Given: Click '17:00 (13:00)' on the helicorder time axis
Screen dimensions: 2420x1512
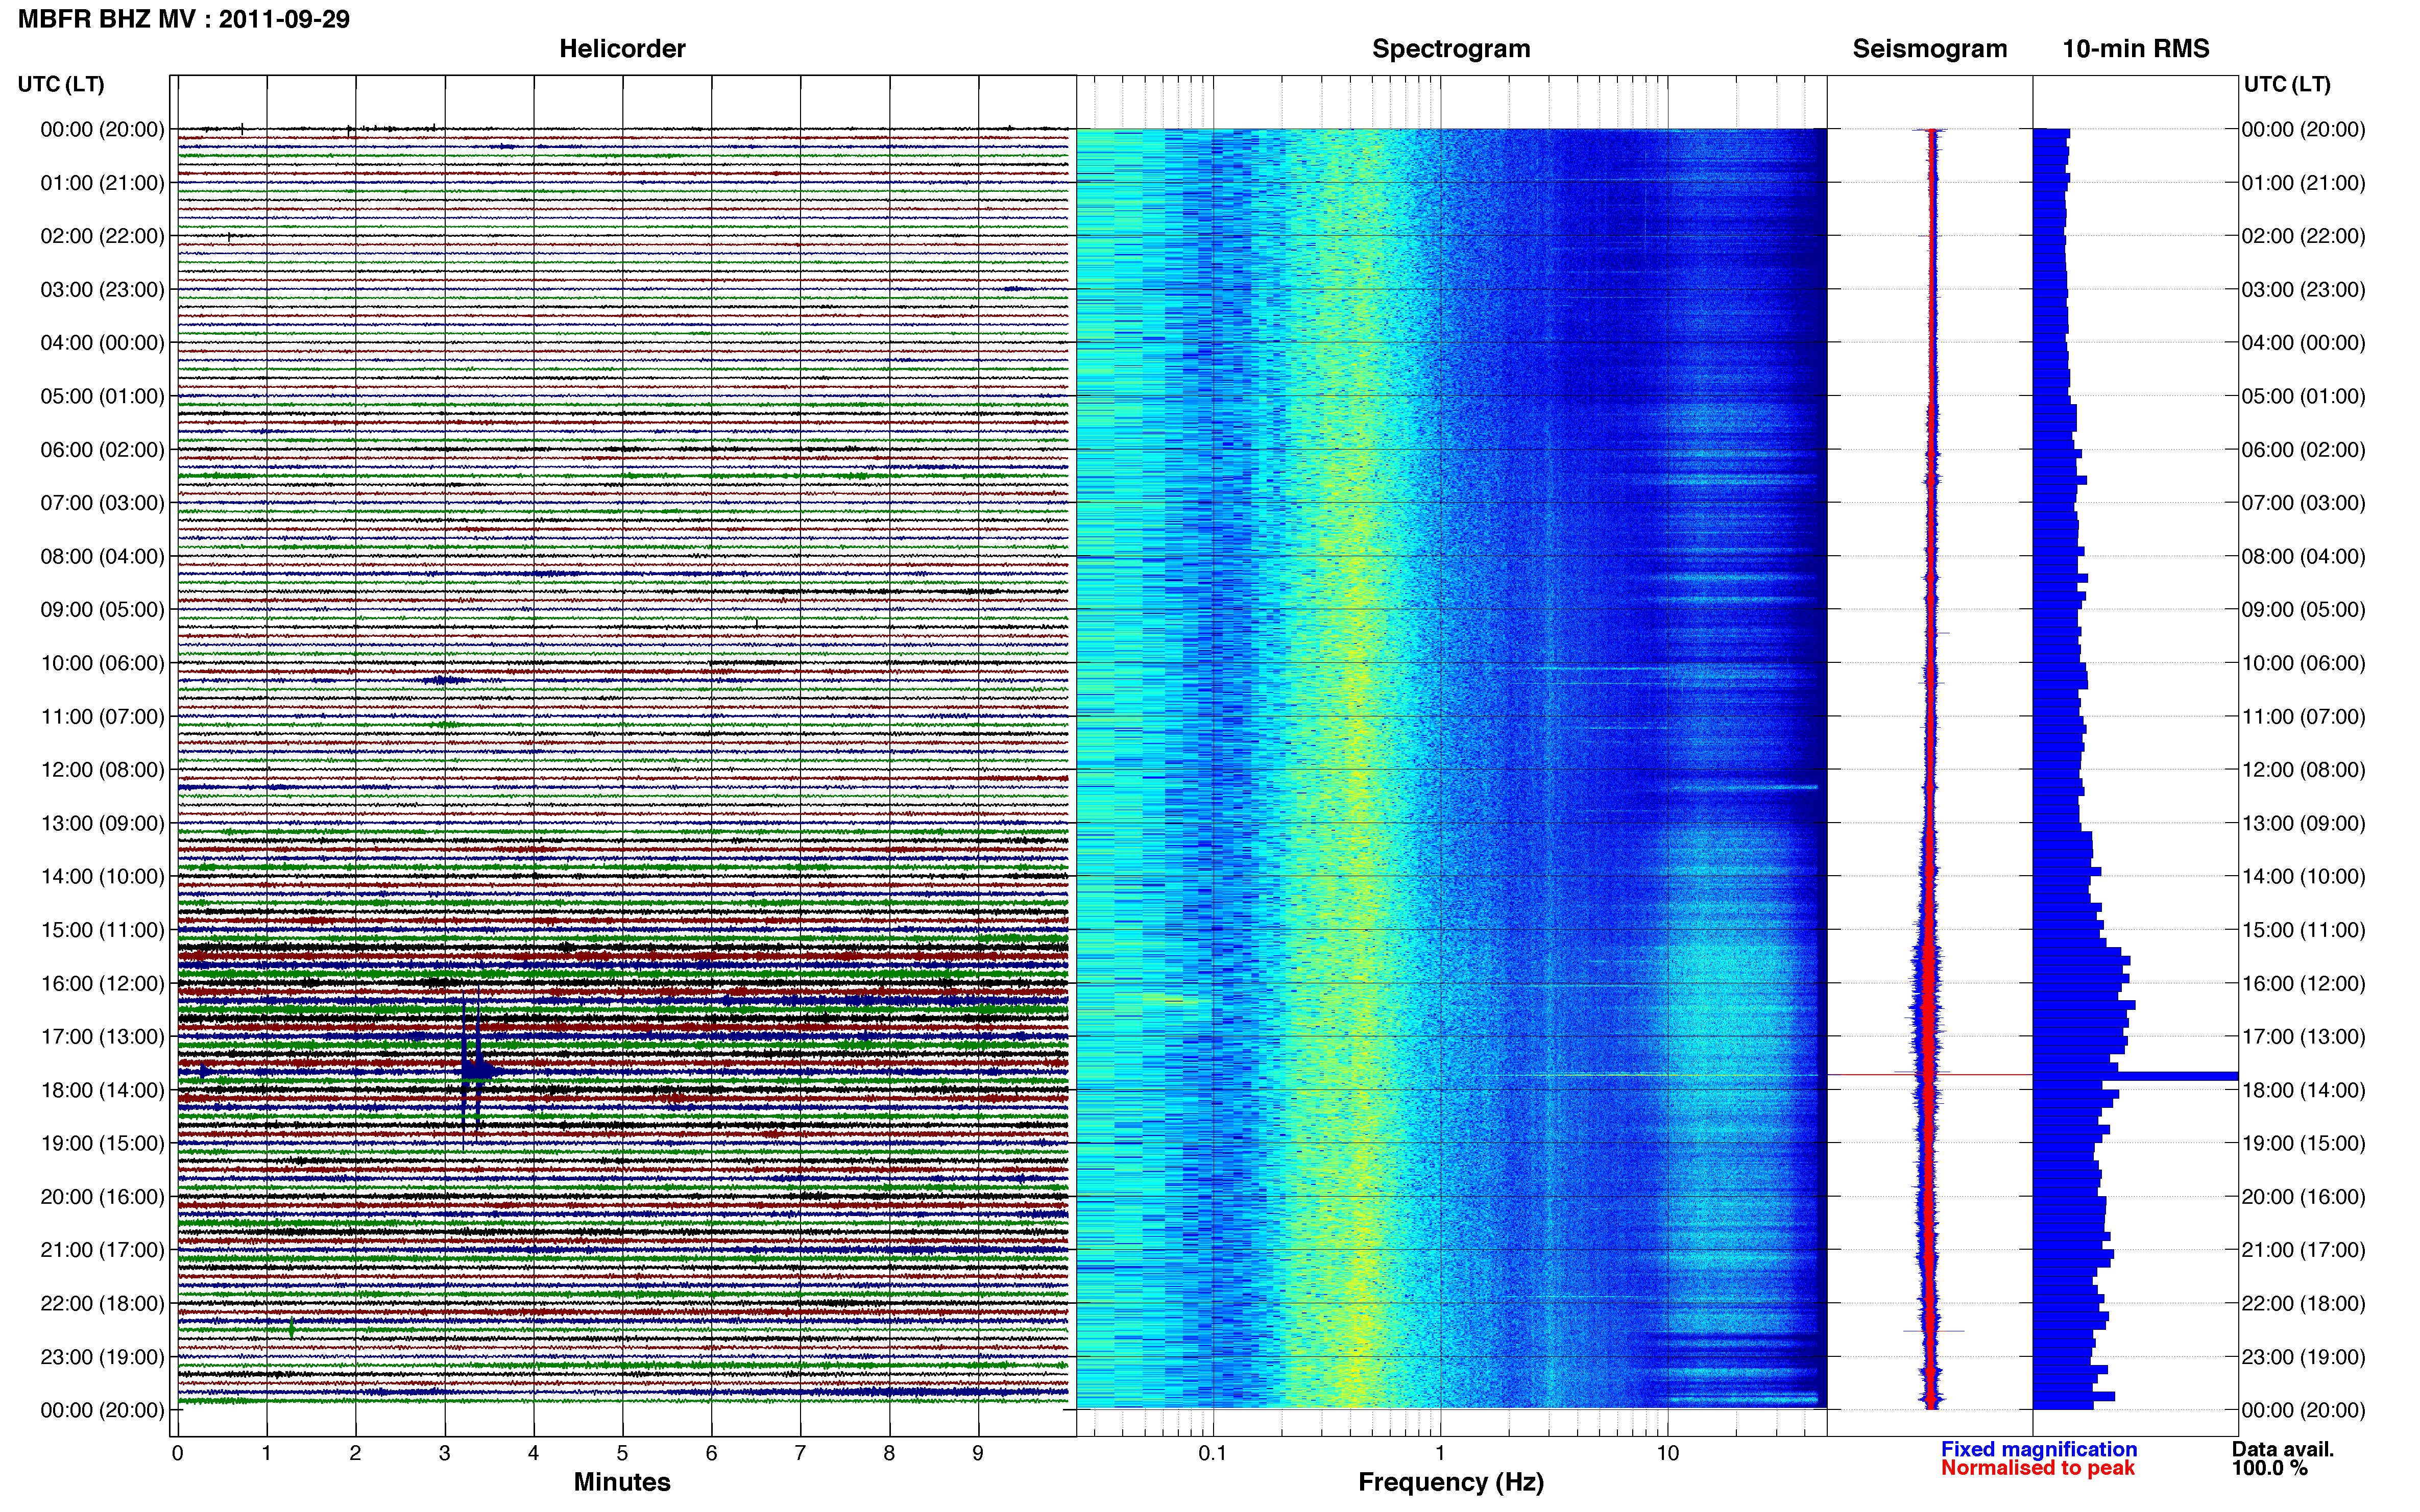Looking at the screenshot, I should (102, 1037).
